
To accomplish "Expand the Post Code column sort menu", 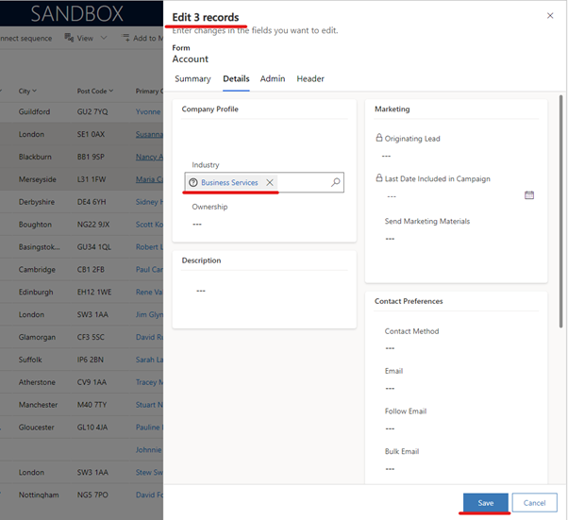I will point(94,92).
